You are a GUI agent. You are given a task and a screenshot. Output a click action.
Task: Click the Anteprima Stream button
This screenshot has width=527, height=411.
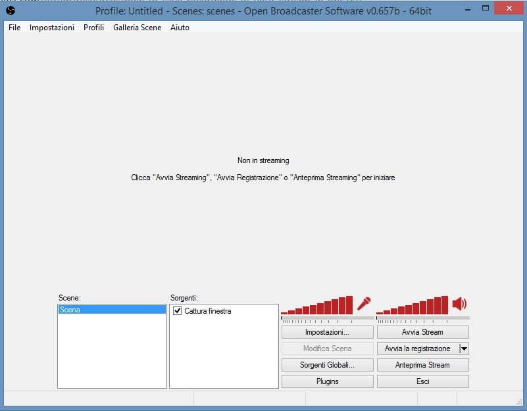pos(422,365)
